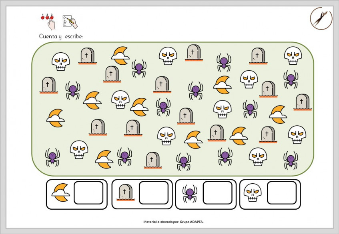Select the moon icon beside its answer box
The height and width of the screenshot is (234, 339).
point(61,192)
